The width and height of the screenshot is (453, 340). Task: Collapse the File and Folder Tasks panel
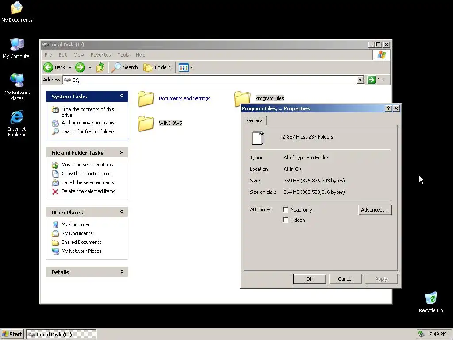click(x=122, y=152)
